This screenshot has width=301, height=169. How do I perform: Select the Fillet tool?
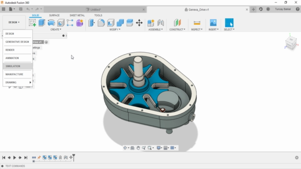pos(101,23)
